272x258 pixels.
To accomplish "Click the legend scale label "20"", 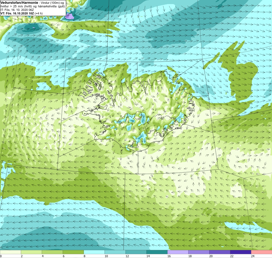I will tap(211, 256).
